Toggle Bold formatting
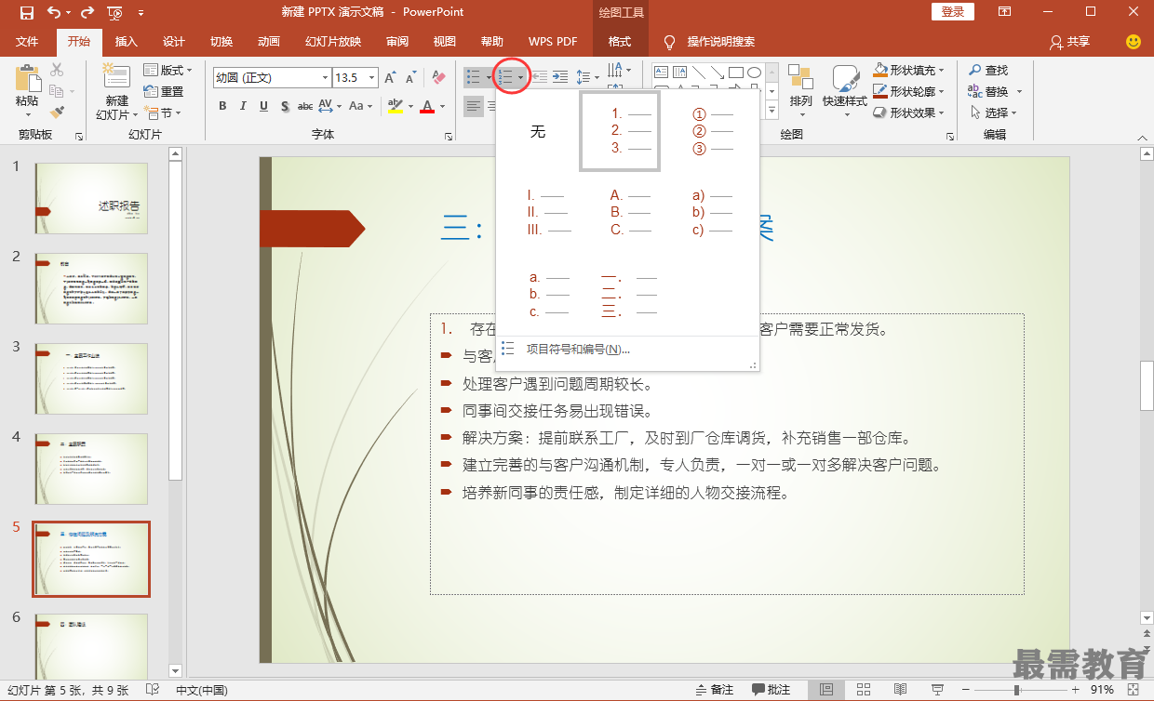1154x701 pixels. [x=222, y=106]
